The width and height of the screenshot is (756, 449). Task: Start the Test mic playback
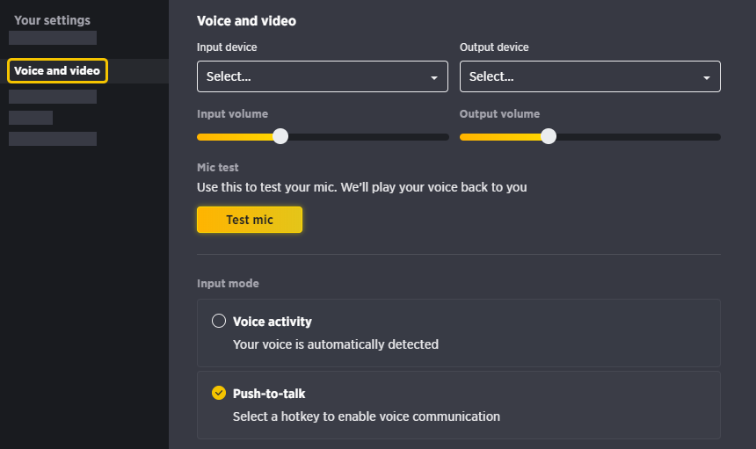(250, 220)
